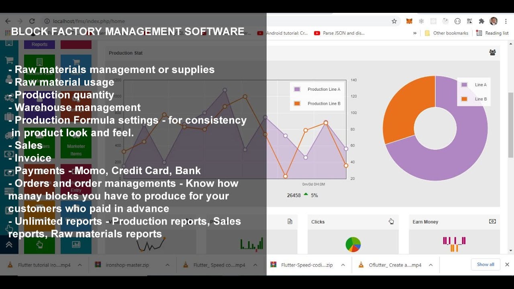514x289 pixels.
Task: Click the Production Stat panel heading
Action: [x=126, y=53]
